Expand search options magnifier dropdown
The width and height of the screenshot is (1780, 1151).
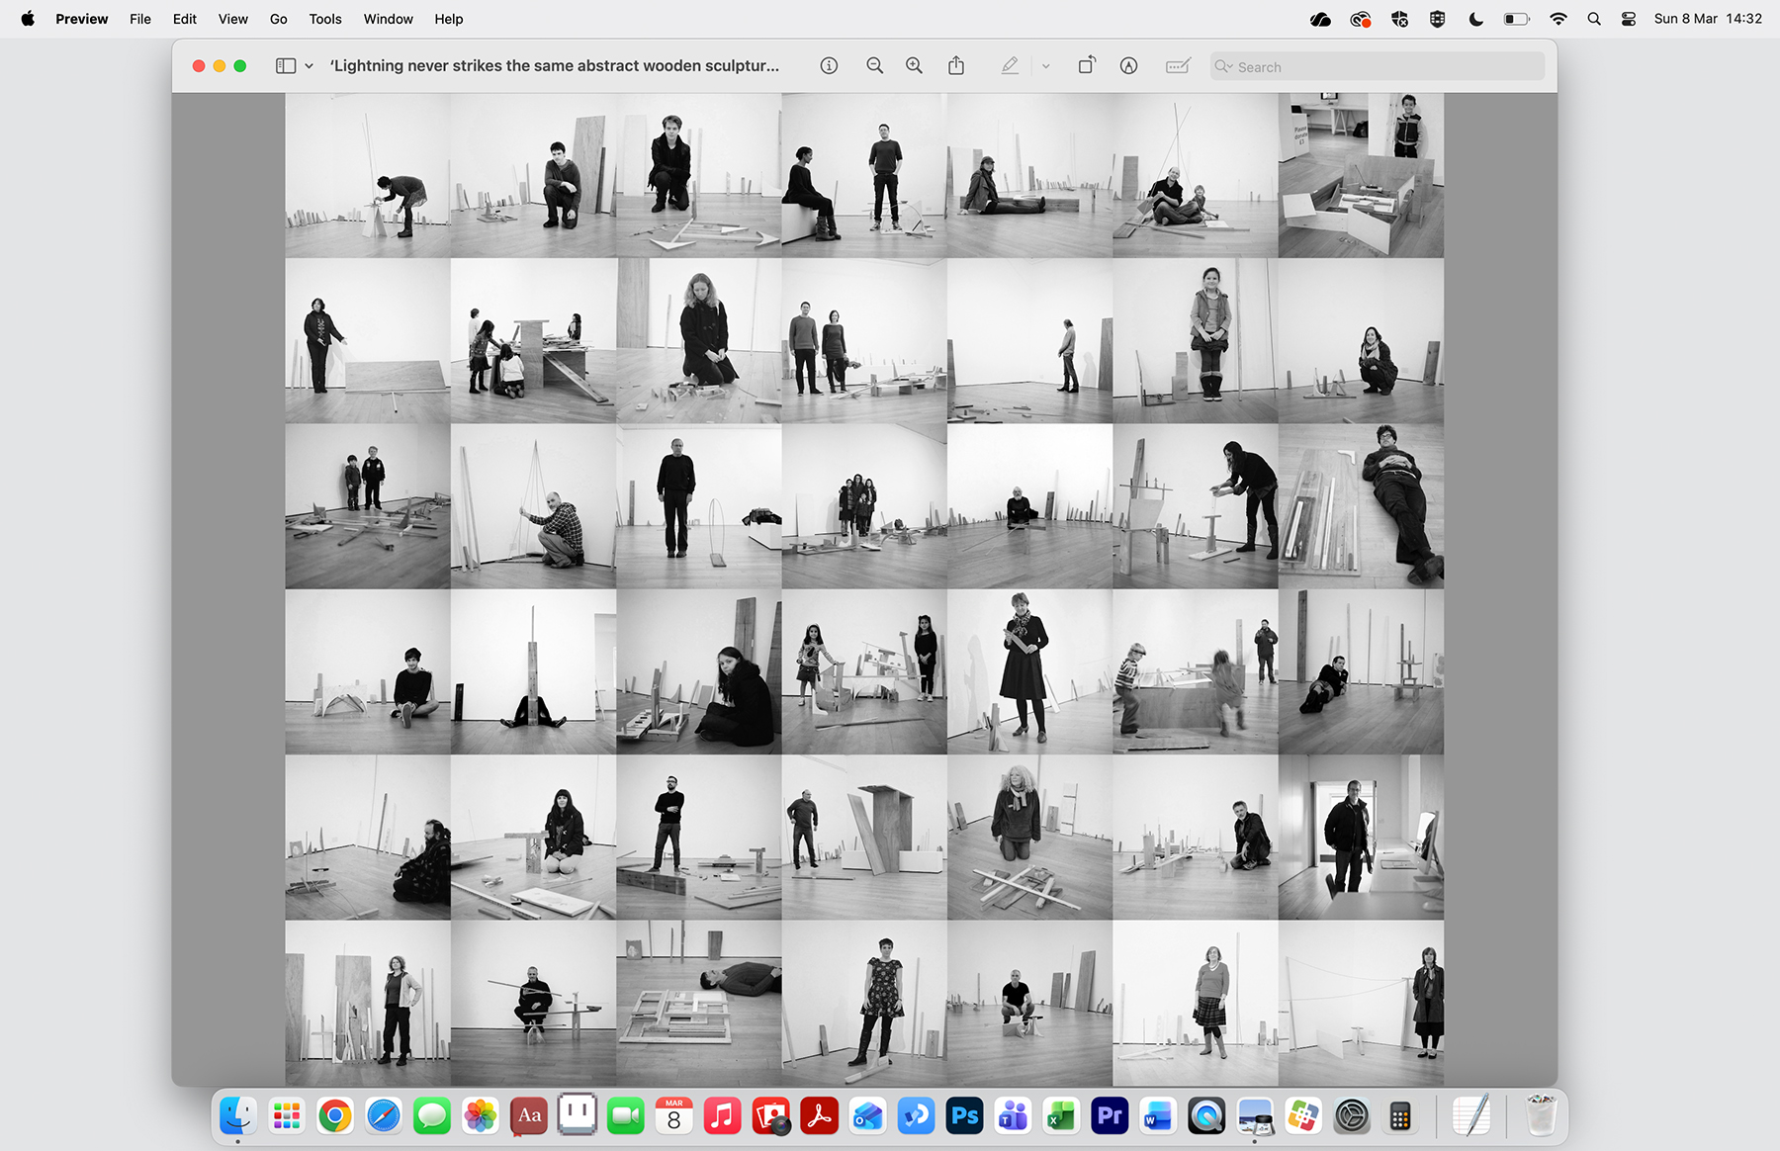pyautogui.click(x=1224, y=66)
